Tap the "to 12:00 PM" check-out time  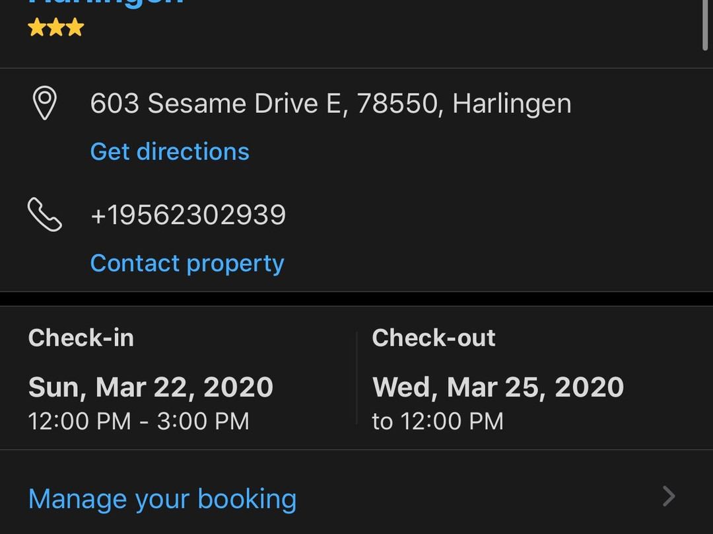pos(438,421)
